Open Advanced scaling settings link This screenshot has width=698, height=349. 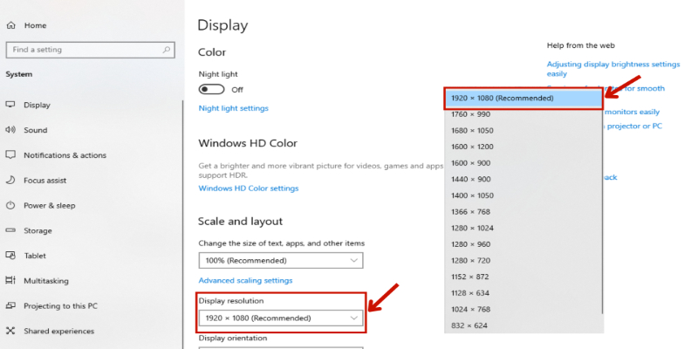point(245,281)
